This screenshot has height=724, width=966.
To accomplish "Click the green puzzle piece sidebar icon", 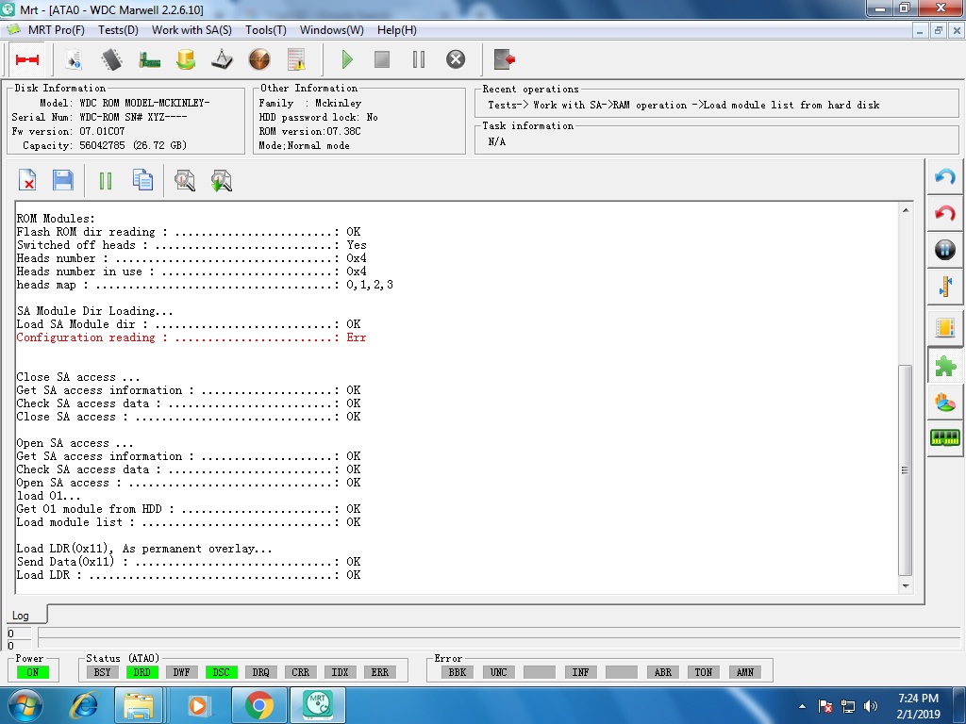I will [x=945, y=366].
